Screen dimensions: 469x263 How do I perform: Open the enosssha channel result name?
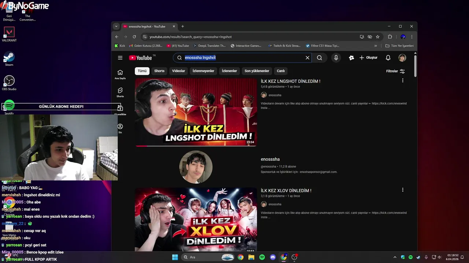(270, 159)
